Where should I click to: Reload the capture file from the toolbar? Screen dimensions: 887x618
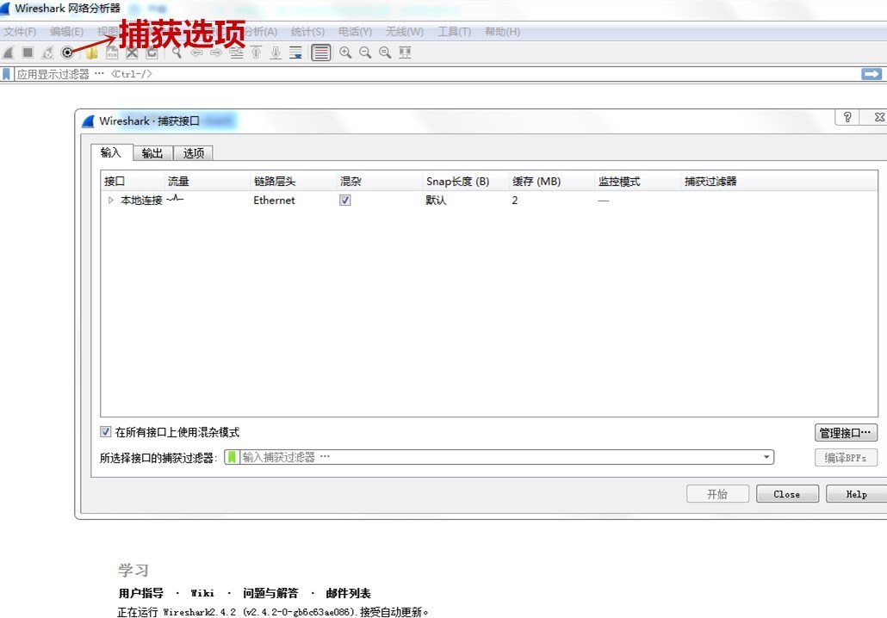pos(152,53)
